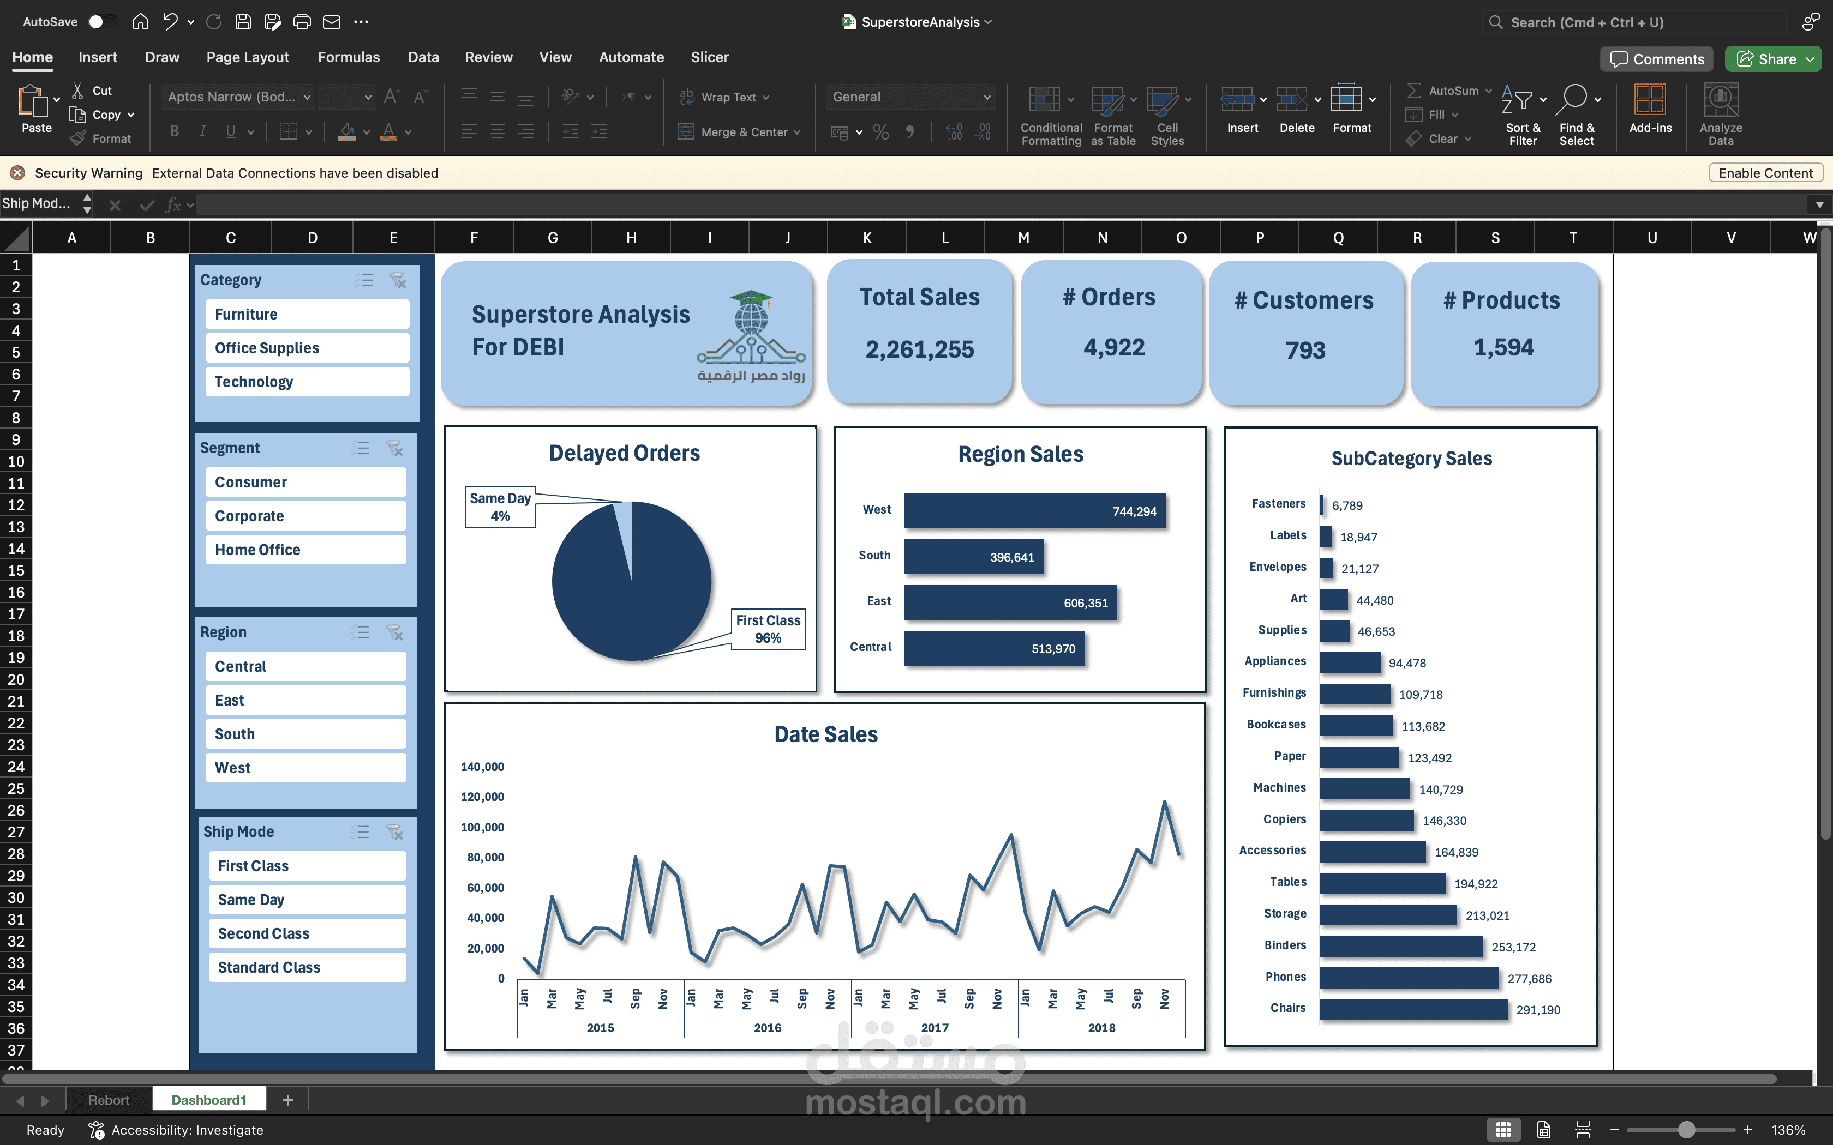Multi-select icon on Ship Mode slicer
Viewport: 1833px width, 1145px height.
click(x=360, y=833)
